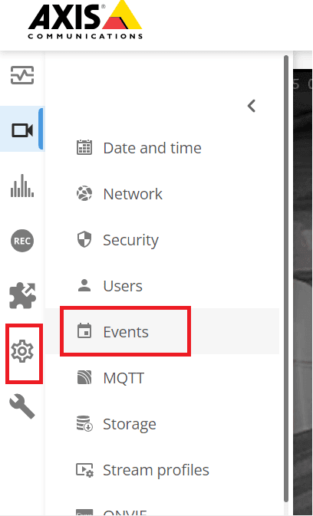Click the System gear icon
The image size is (313, 516).
[22, 351]
